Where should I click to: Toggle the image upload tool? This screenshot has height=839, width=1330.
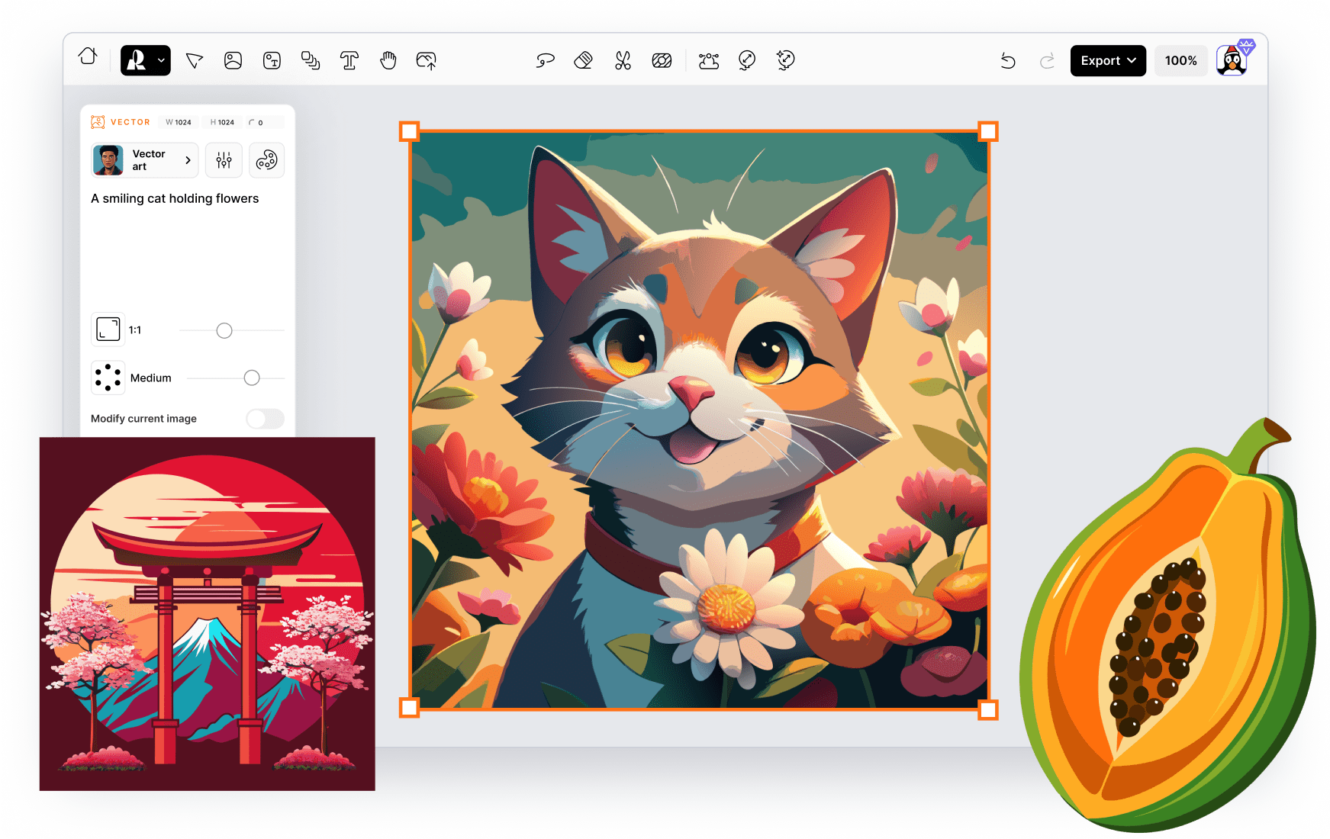[427, 60]
